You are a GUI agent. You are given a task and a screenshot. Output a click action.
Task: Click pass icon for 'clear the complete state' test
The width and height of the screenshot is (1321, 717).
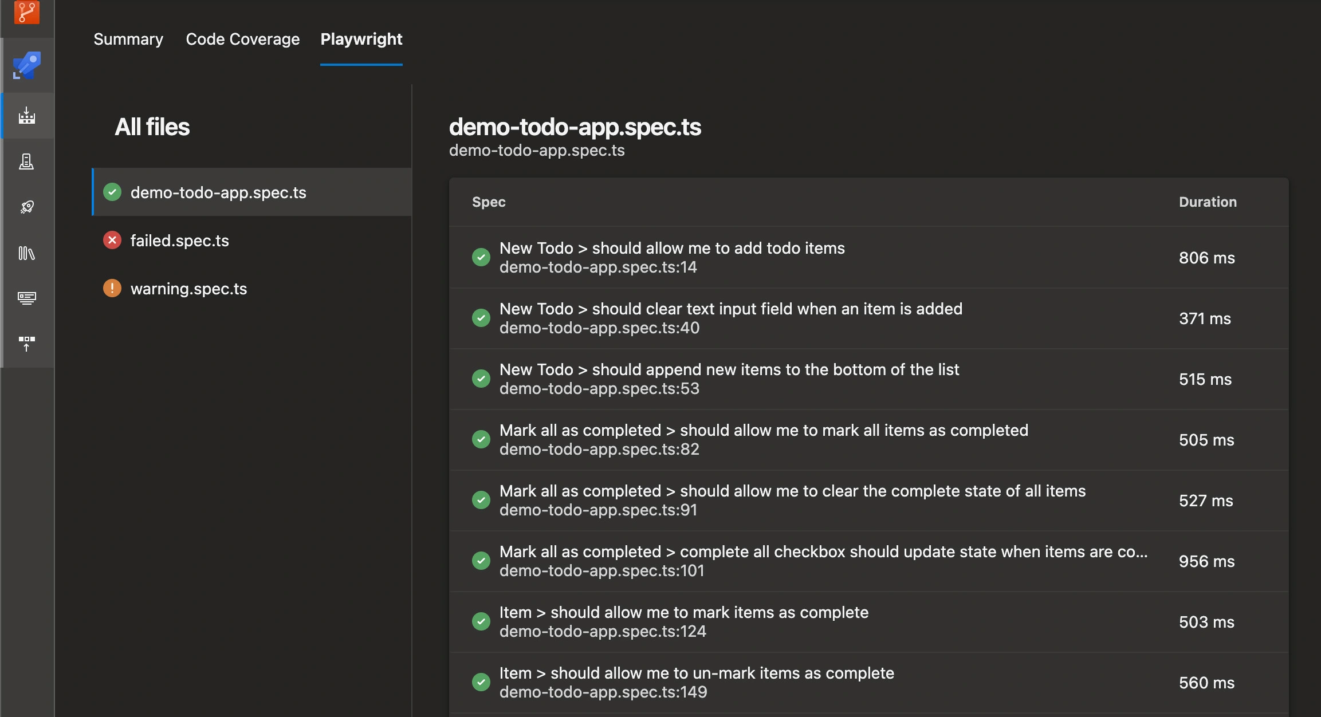pyautogui.click(x=481, y=500)
